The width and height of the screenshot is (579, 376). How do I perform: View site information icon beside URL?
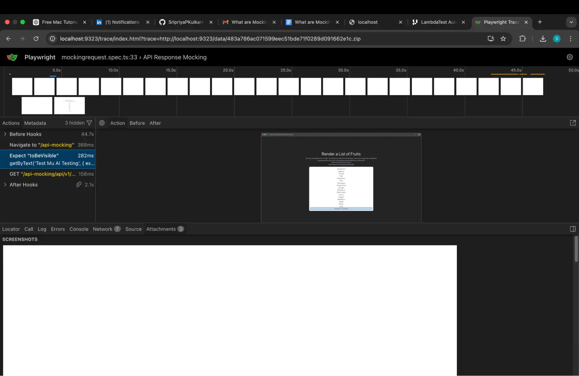[52, 39]
